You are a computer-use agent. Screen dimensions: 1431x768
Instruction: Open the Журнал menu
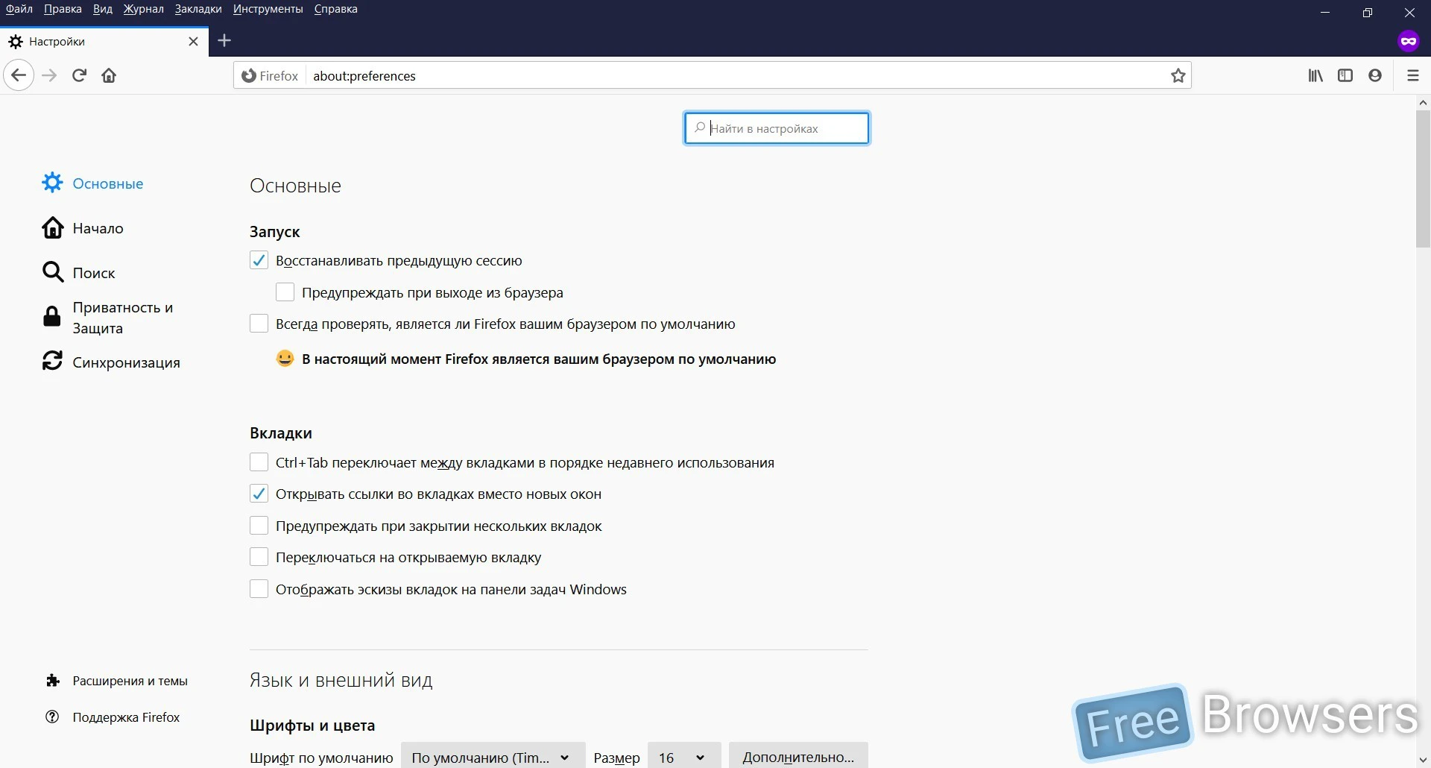[x=143, y=9]
